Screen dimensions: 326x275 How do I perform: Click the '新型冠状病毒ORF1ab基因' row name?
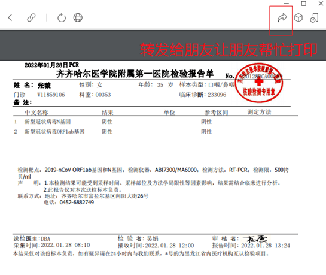click(54, 132)
